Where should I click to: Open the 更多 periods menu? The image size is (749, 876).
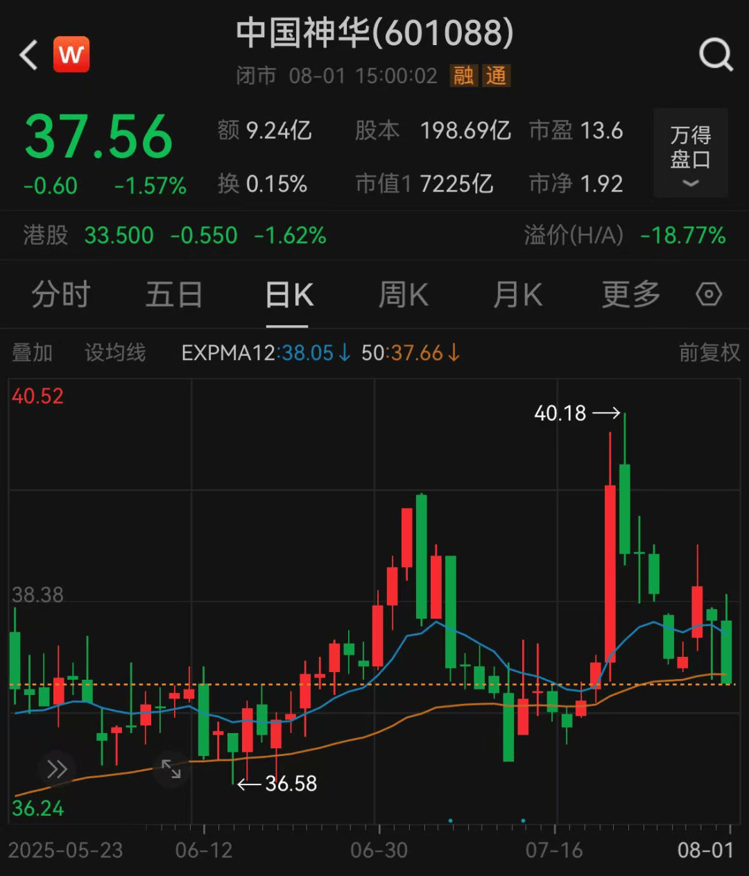tap(630, 295)
